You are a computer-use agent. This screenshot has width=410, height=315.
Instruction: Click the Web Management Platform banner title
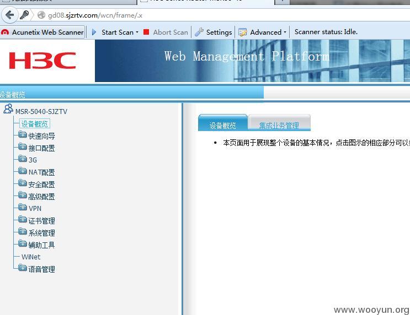247,56
